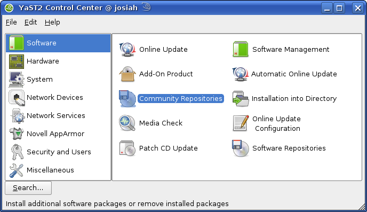Launch Add-On Product via its label
Image resolution: width=367 pixels, height=212 pixels.
[166, 74]
